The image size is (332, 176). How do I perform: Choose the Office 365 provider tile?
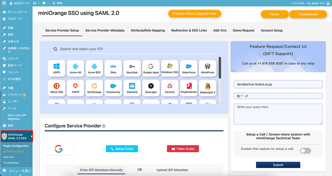[57, 88]
